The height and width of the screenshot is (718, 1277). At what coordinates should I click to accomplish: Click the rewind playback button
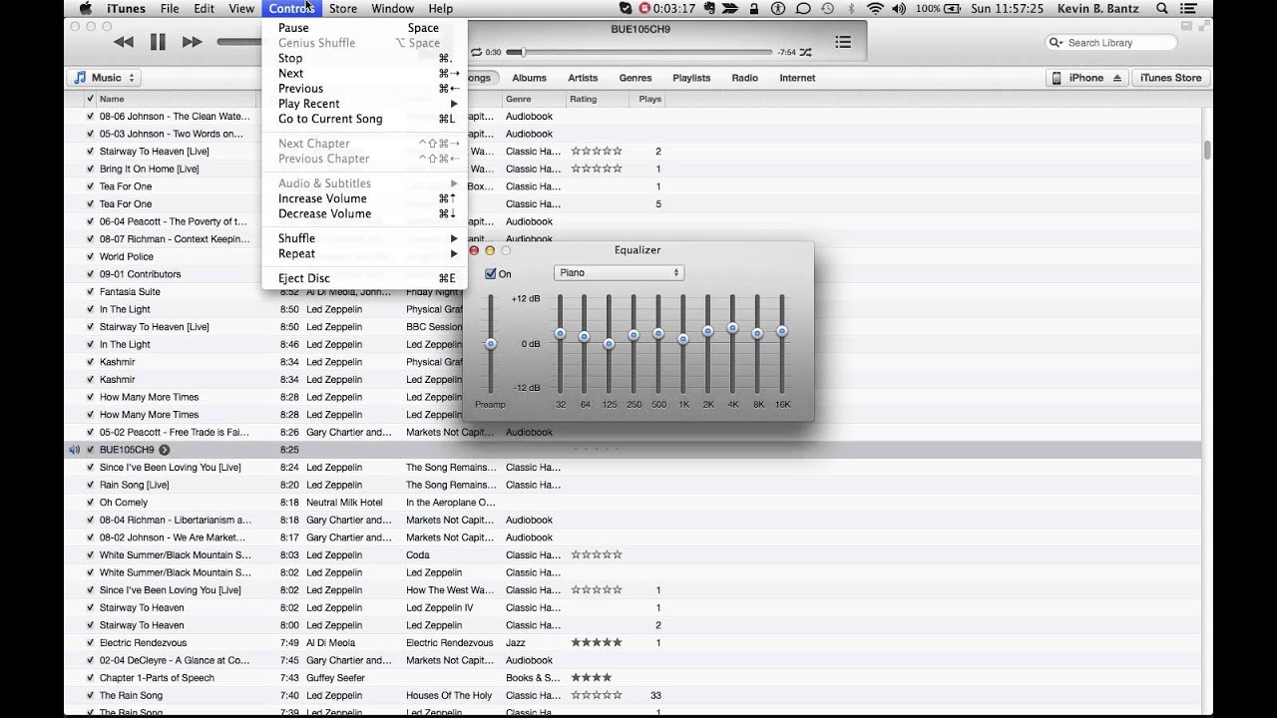point(124,42)
